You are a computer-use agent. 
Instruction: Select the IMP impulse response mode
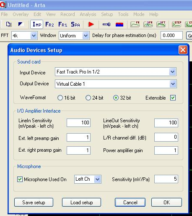tap(37, 24)
